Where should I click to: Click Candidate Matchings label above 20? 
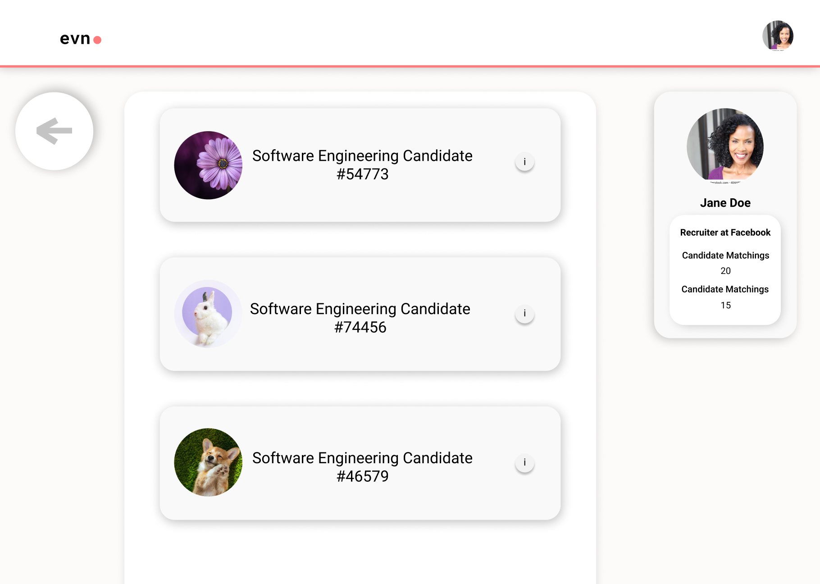[725, 255]
